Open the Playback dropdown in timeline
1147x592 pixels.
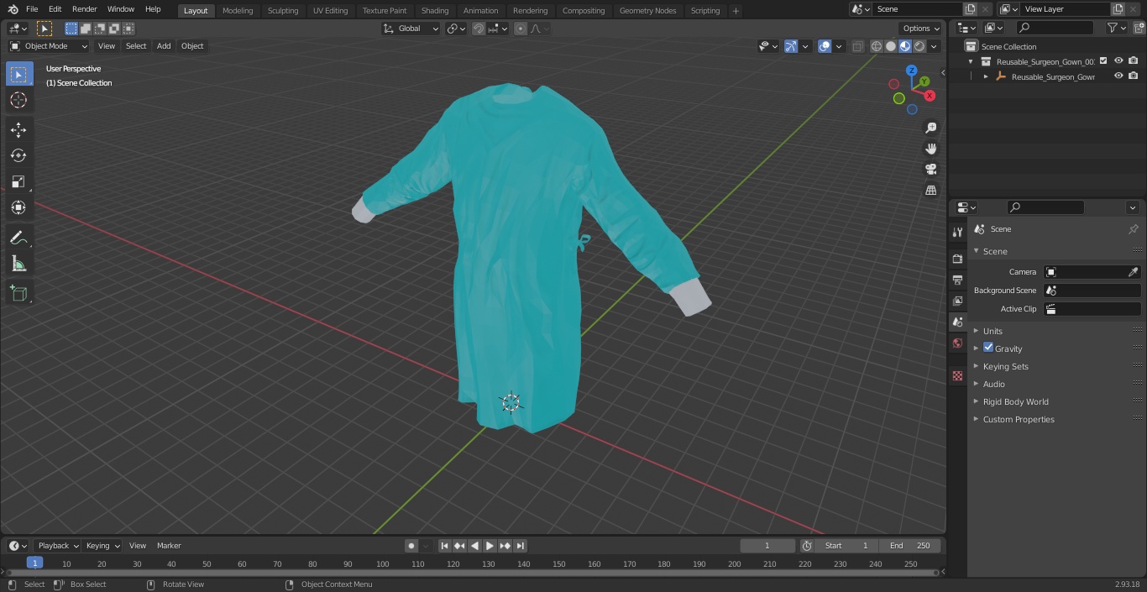(x=58, y=546)
